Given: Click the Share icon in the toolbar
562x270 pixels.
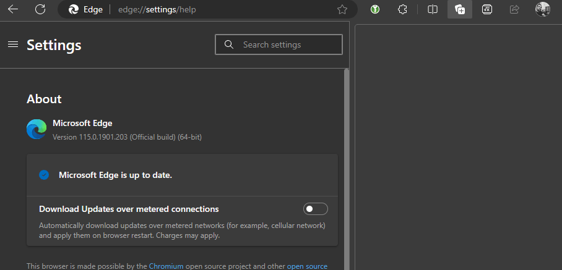Looking at the screenshot, I should click(514, 9).
